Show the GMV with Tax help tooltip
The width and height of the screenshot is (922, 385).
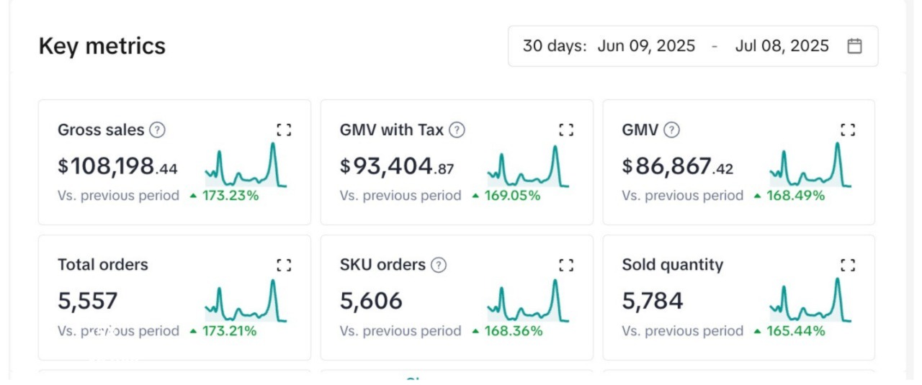pos(457,130)
